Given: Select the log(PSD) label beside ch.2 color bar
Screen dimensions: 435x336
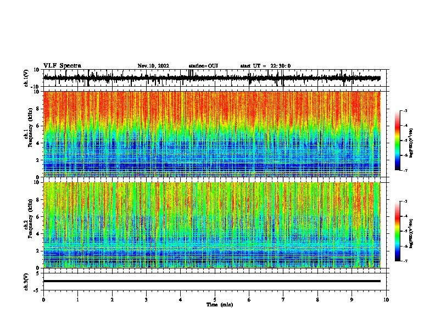Looking at the screenshot, I should 411,233.
